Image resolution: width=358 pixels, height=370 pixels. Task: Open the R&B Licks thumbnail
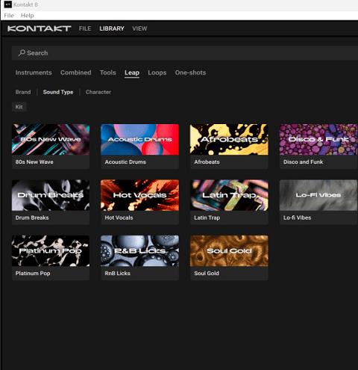(x=139, y=251)
